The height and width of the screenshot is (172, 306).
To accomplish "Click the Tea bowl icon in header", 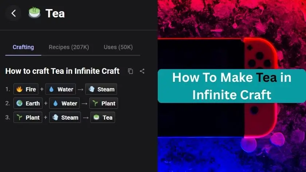I will [x=35, y=13].
